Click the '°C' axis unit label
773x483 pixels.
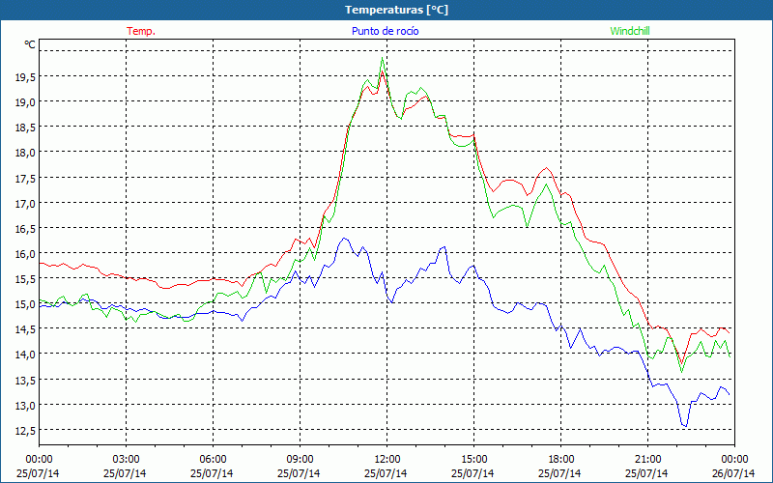[30, 44]
